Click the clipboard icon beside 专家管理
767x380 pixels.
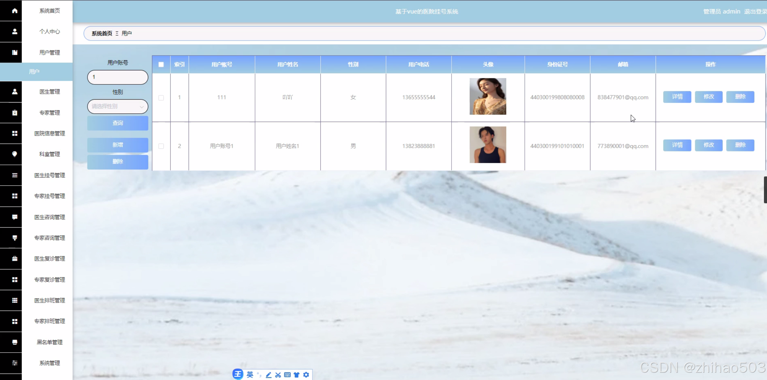pos(14,113)
